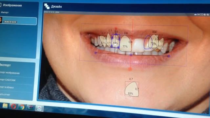210x118 pixels.
Task: Click the right blue endpoint of smile curve
Action: [169, 56]
